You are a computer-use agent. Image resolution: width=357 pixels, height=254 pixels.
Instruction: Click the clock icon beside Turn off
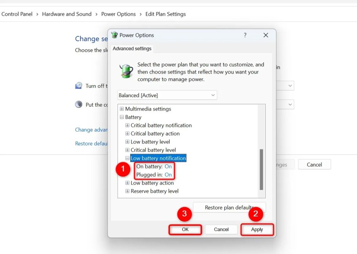[79, 86]
